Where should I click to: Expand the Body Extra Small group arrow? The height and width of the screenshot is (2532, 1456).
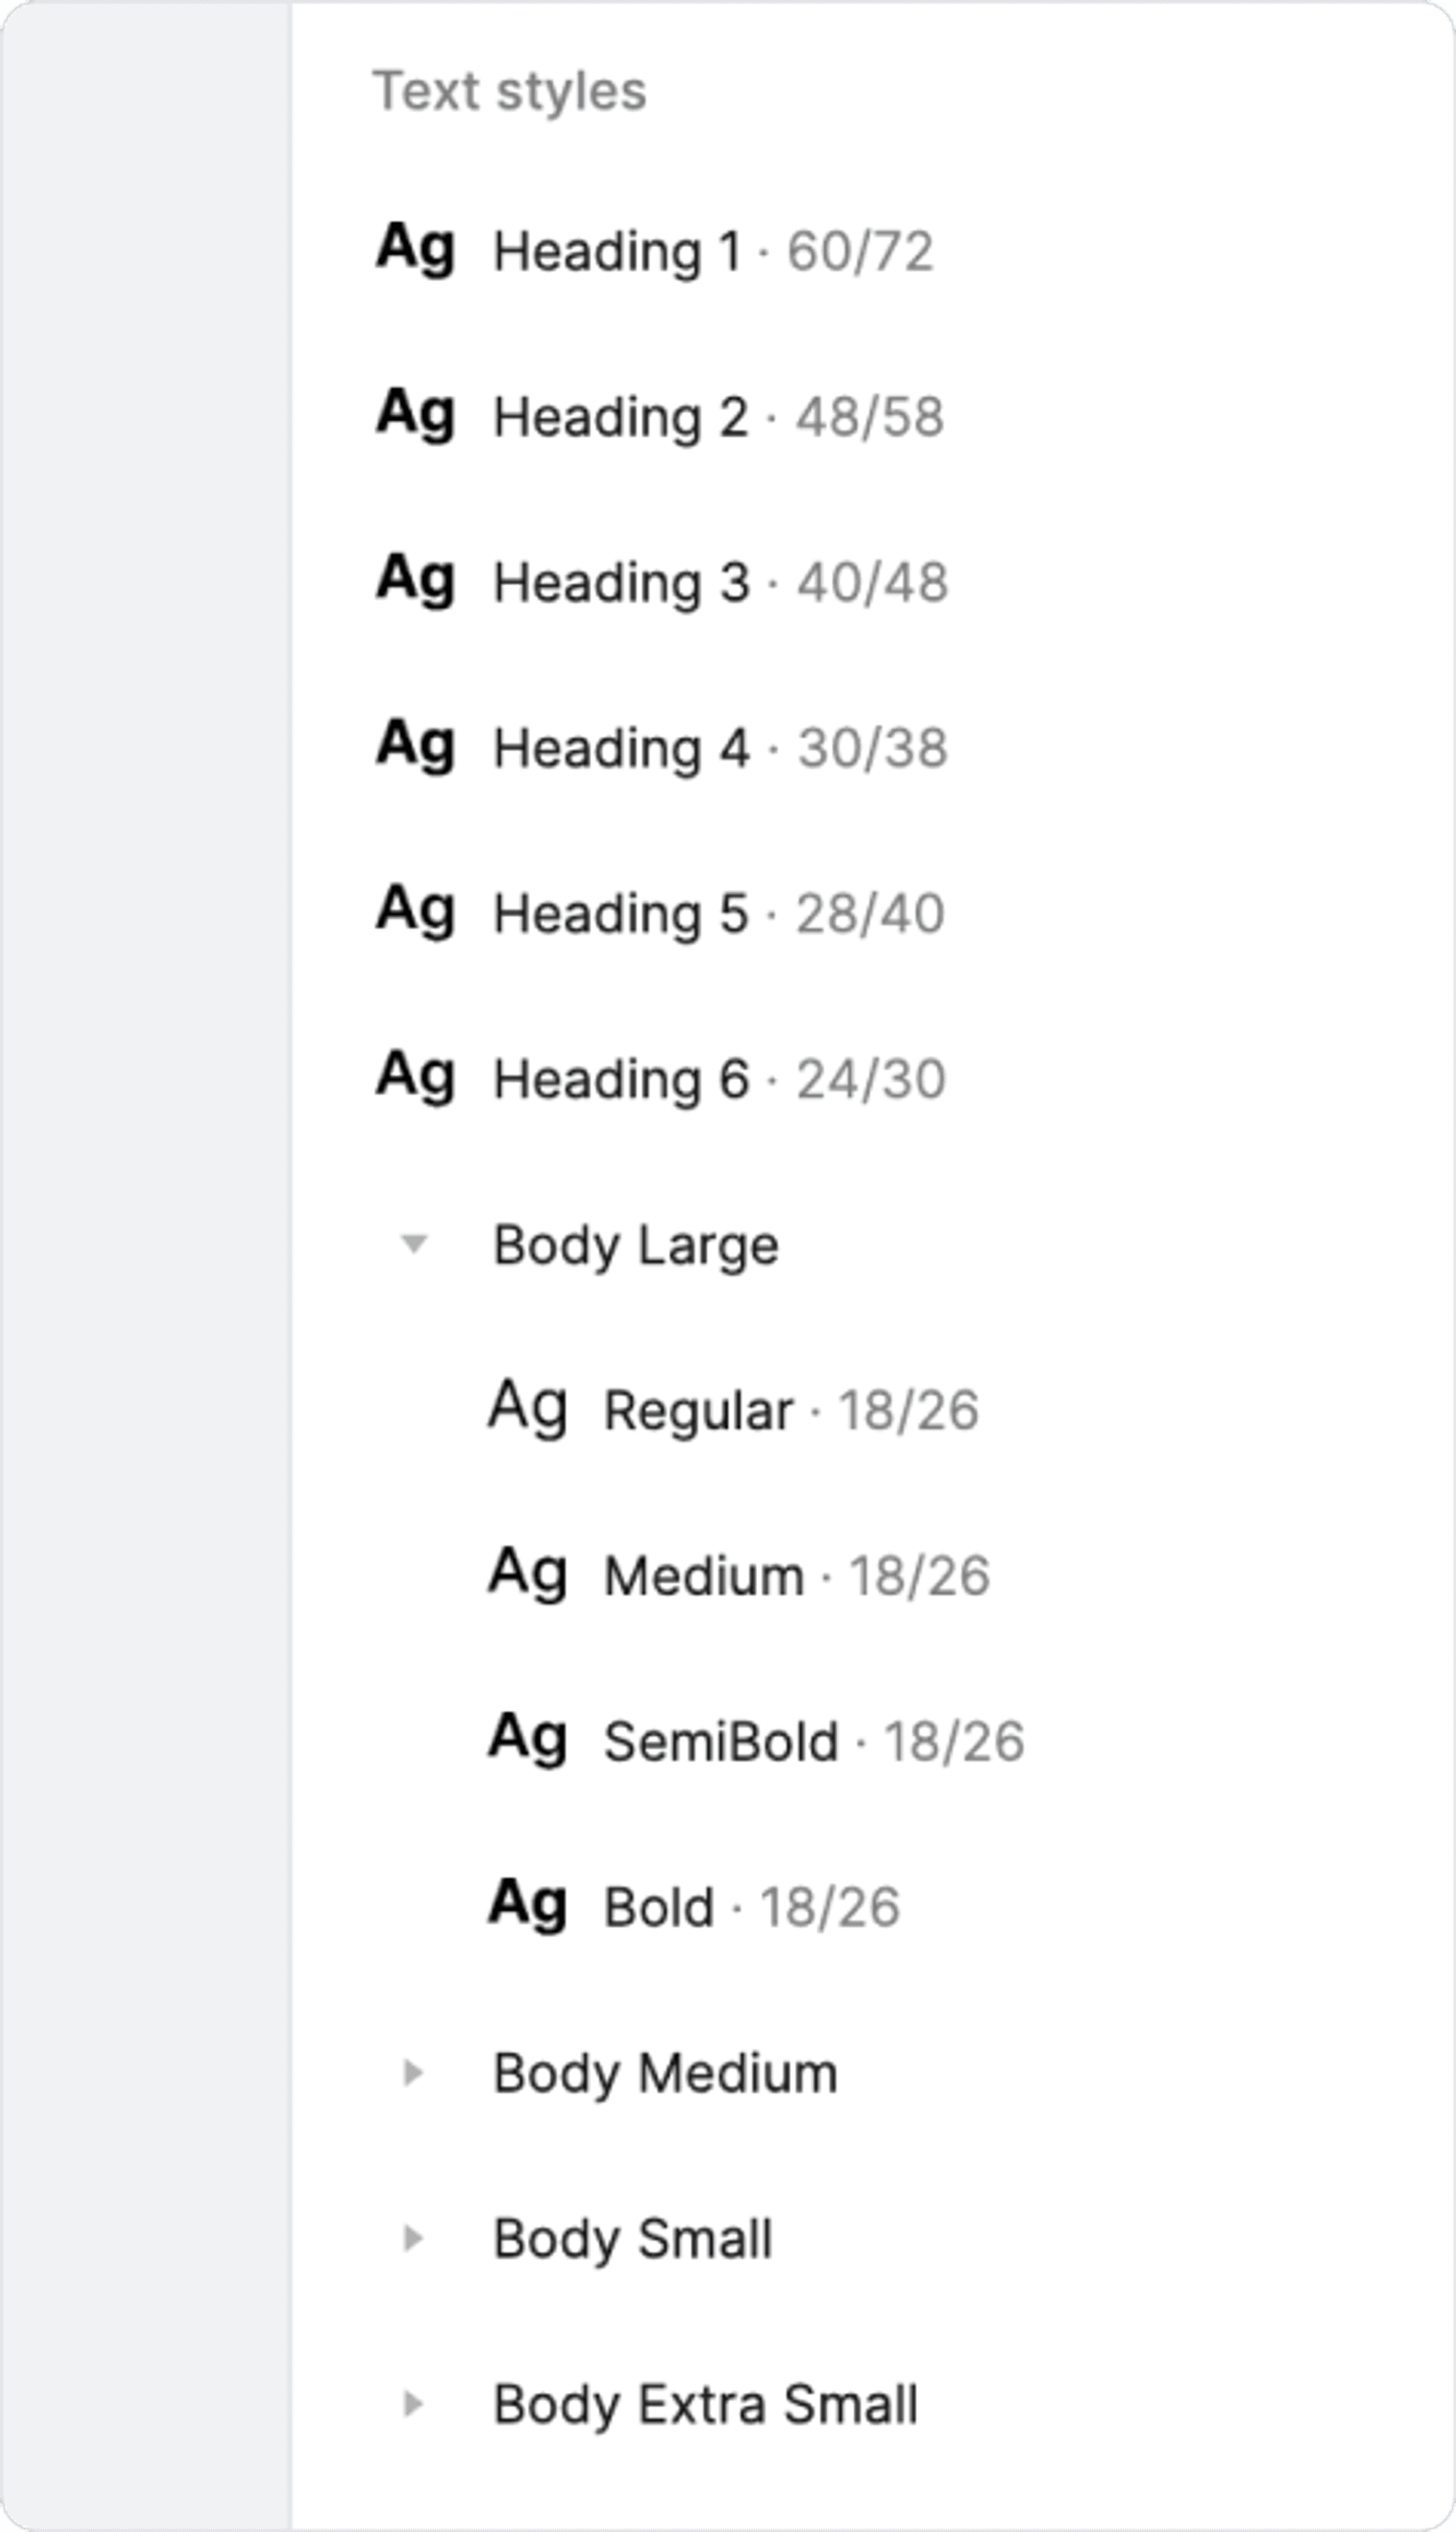(412, 2404)
